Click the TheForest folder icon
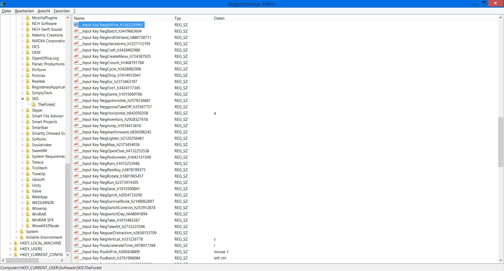The width and height of the screenshot is (504, 271). 34,105
